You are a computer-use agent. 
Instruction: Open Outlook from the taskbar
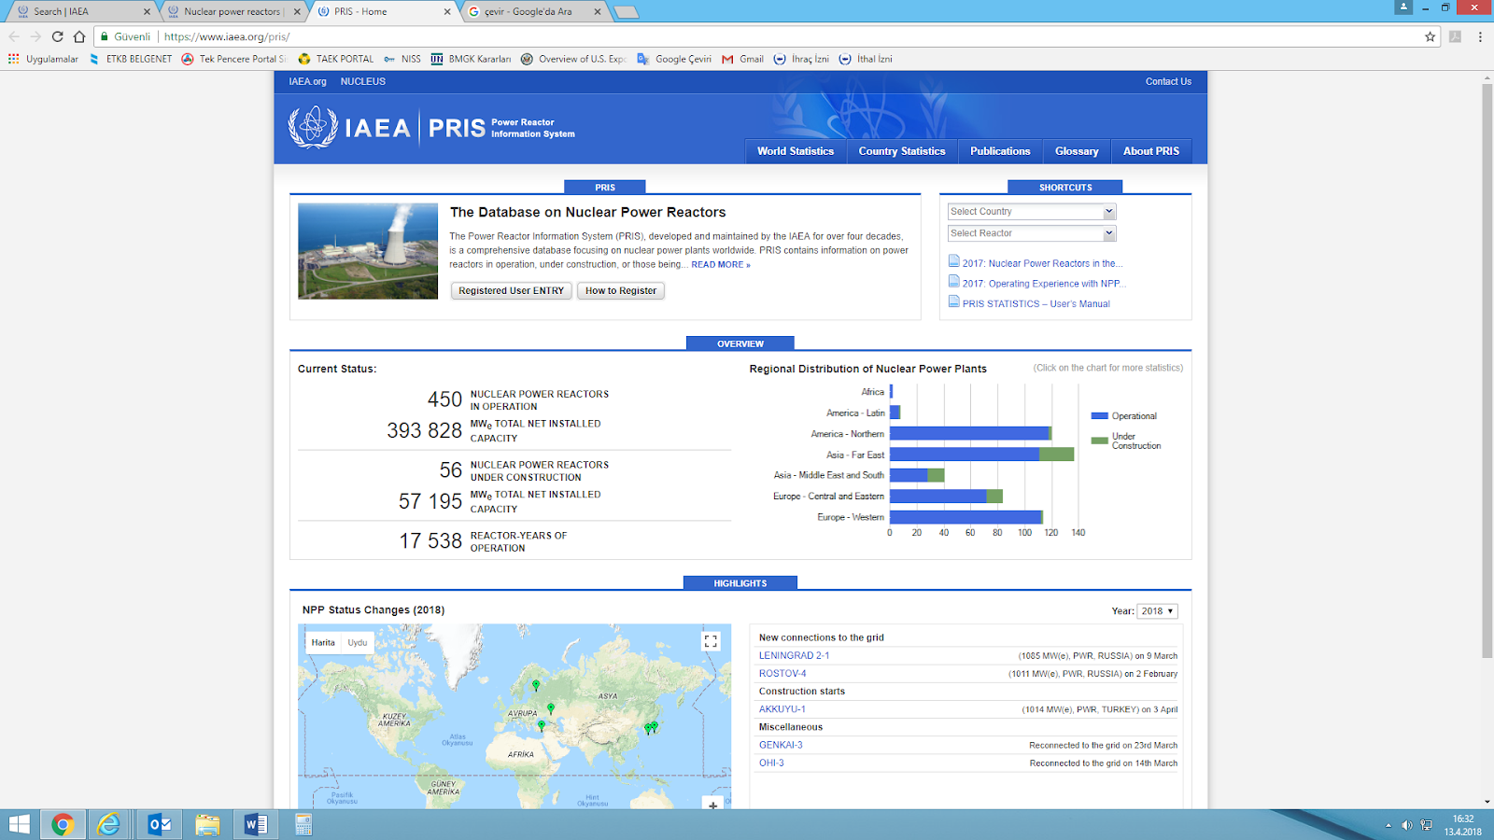coord(160,824)
